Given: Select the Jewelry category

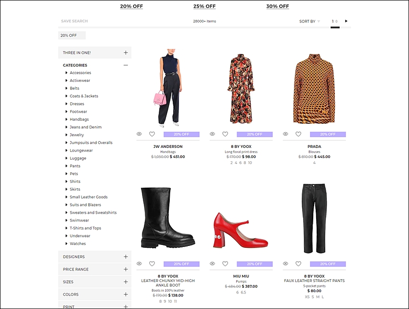Looking at the screenshot, I should click(77, 135).
